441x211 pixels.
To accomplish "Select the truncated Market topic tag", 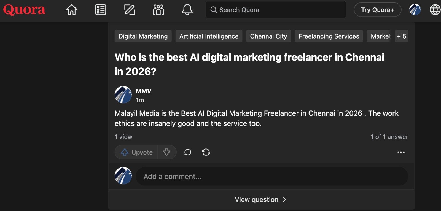I will (379, 36).
